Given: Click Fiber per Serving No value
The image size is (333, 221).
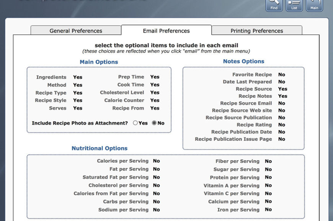Looking at the screenshot, I should point(268,161).
